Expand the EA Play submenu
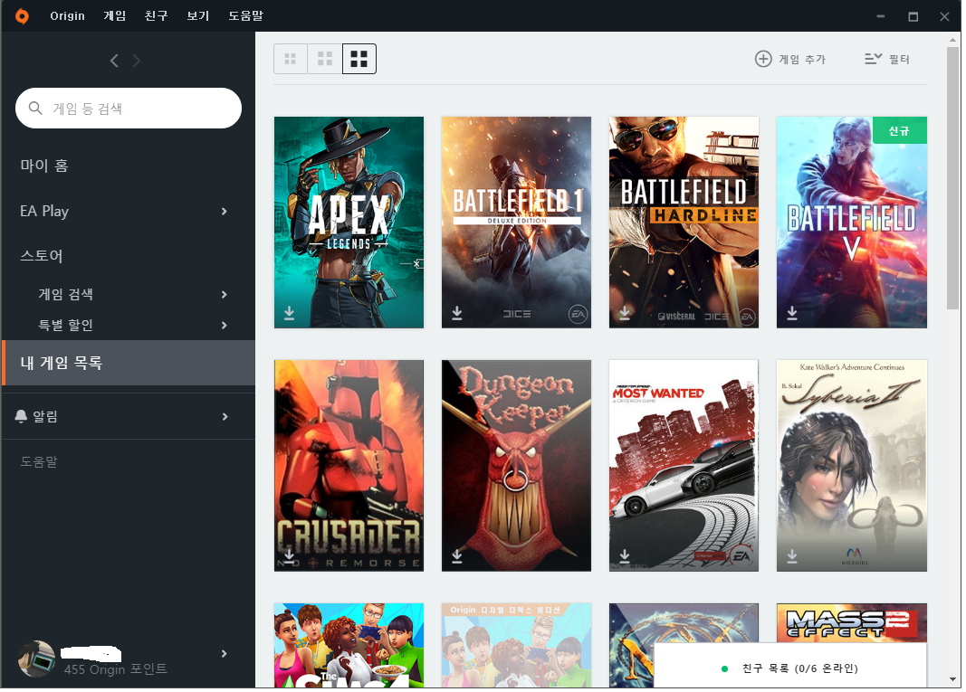 click(225, 211)
